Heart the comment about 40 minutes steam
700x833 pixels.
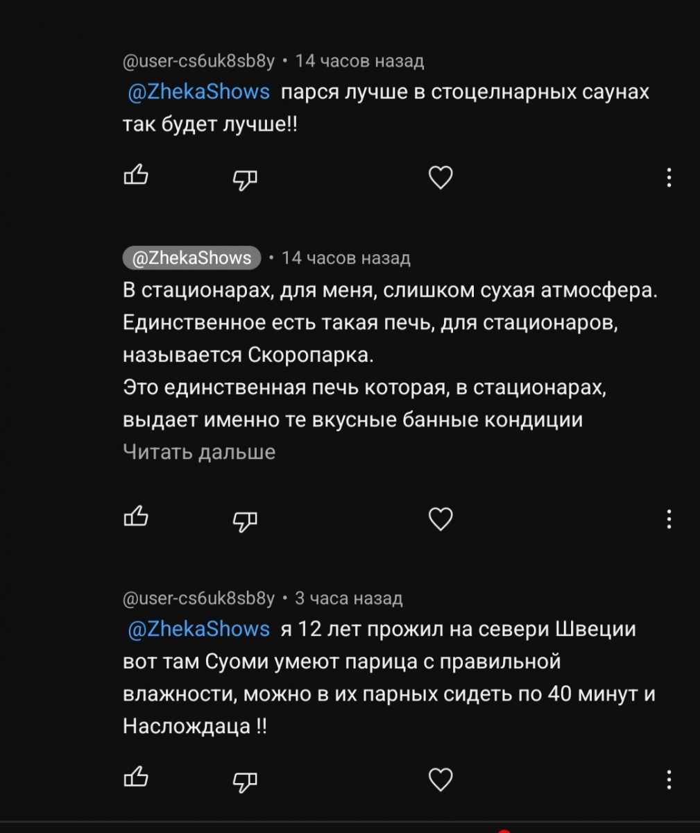coord(441,780)
